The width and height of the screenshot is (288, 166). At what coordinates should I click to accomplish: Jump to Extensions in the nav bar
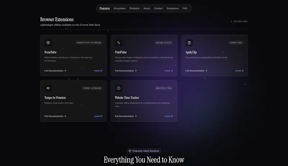172,8
